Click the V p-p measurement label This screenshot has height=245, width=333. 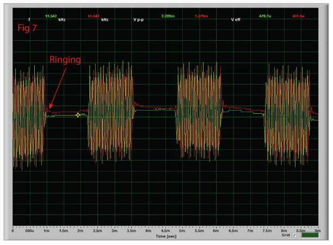click(x=138, y=20)
